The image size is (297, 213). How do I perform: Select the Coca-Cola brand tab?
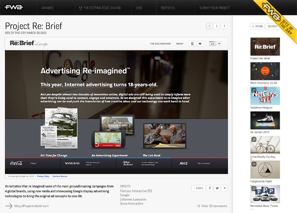(33, 163)
